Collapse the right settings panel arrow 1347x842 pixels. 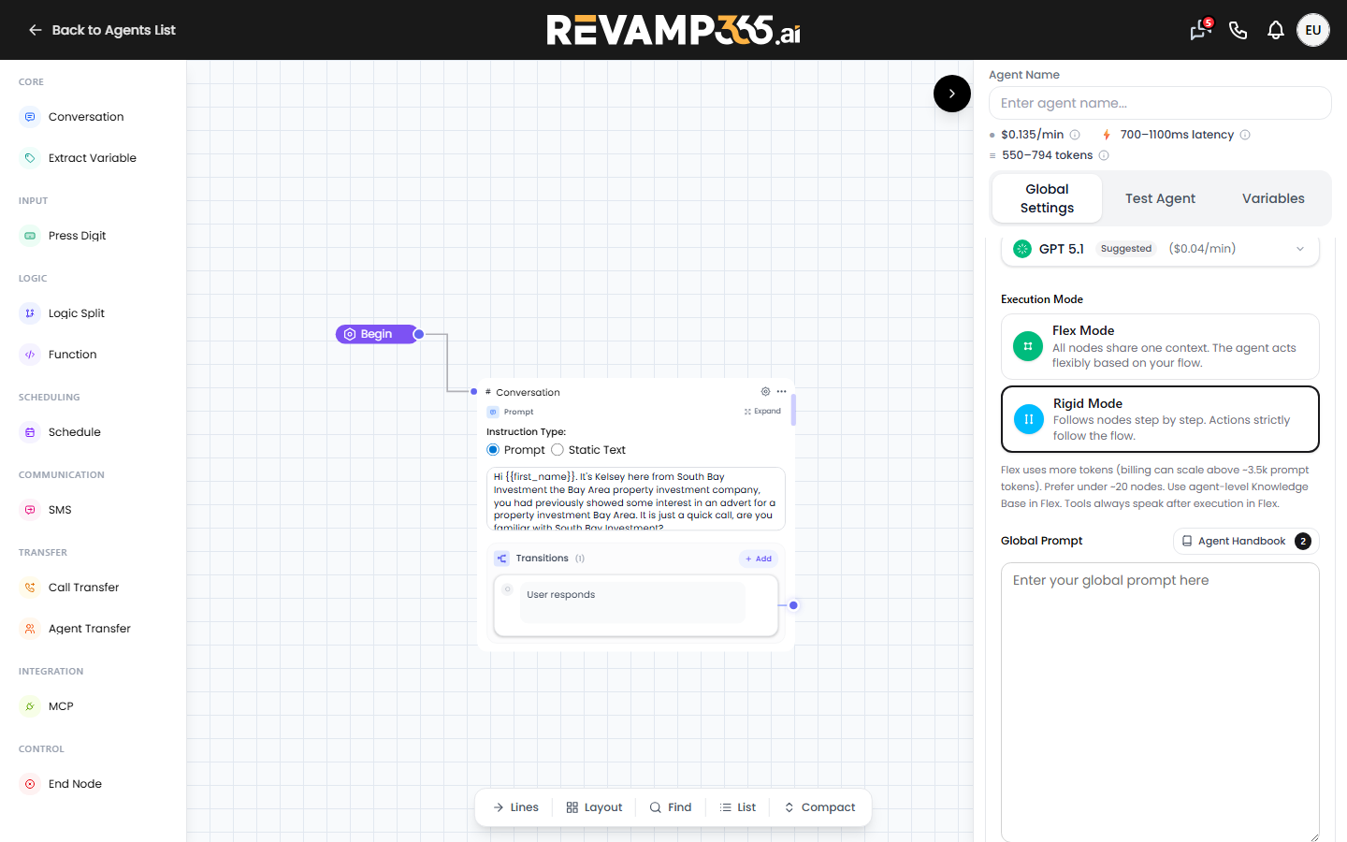pyautogui.click(x=952, y=94)
